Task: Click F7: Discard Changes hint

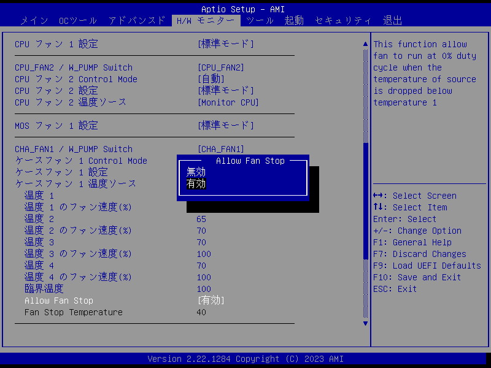Action: pos(420,254)
